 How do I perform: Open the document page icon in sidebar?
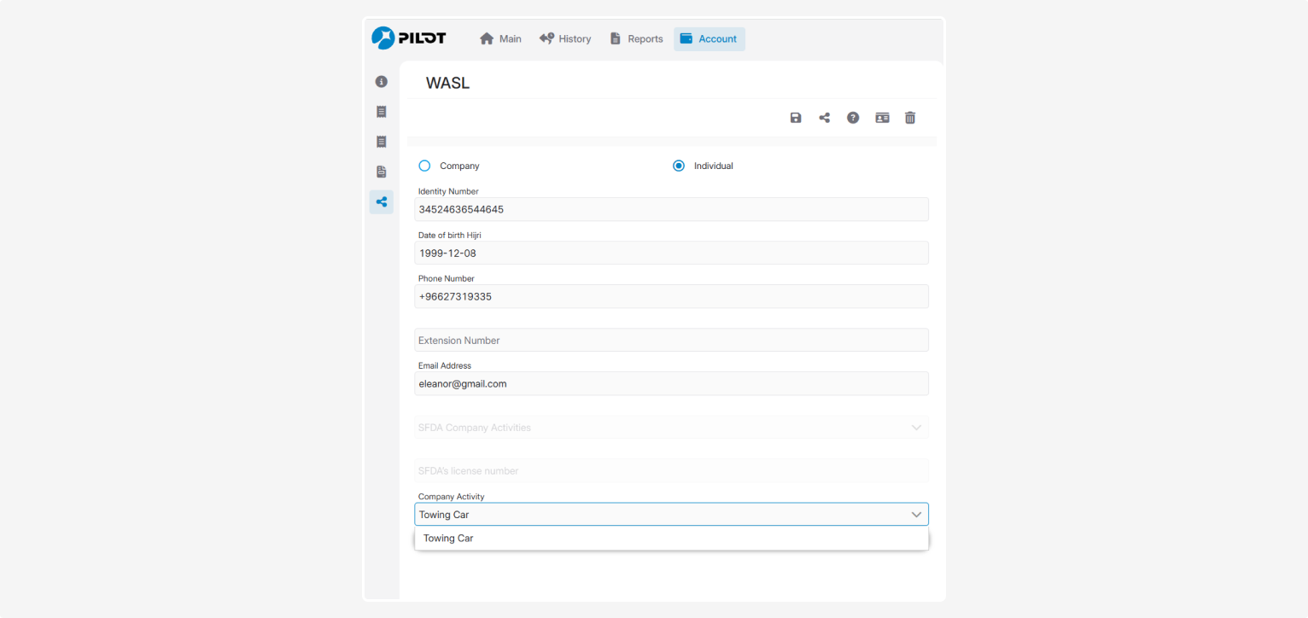coord(382,172)
